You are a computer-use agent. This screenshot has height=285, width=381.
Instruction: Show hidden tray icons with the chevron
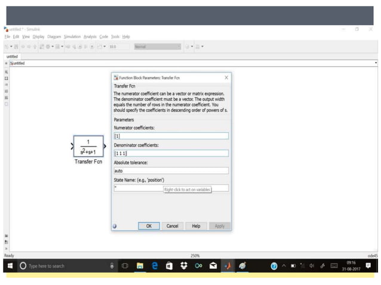[x=284, y=266]
